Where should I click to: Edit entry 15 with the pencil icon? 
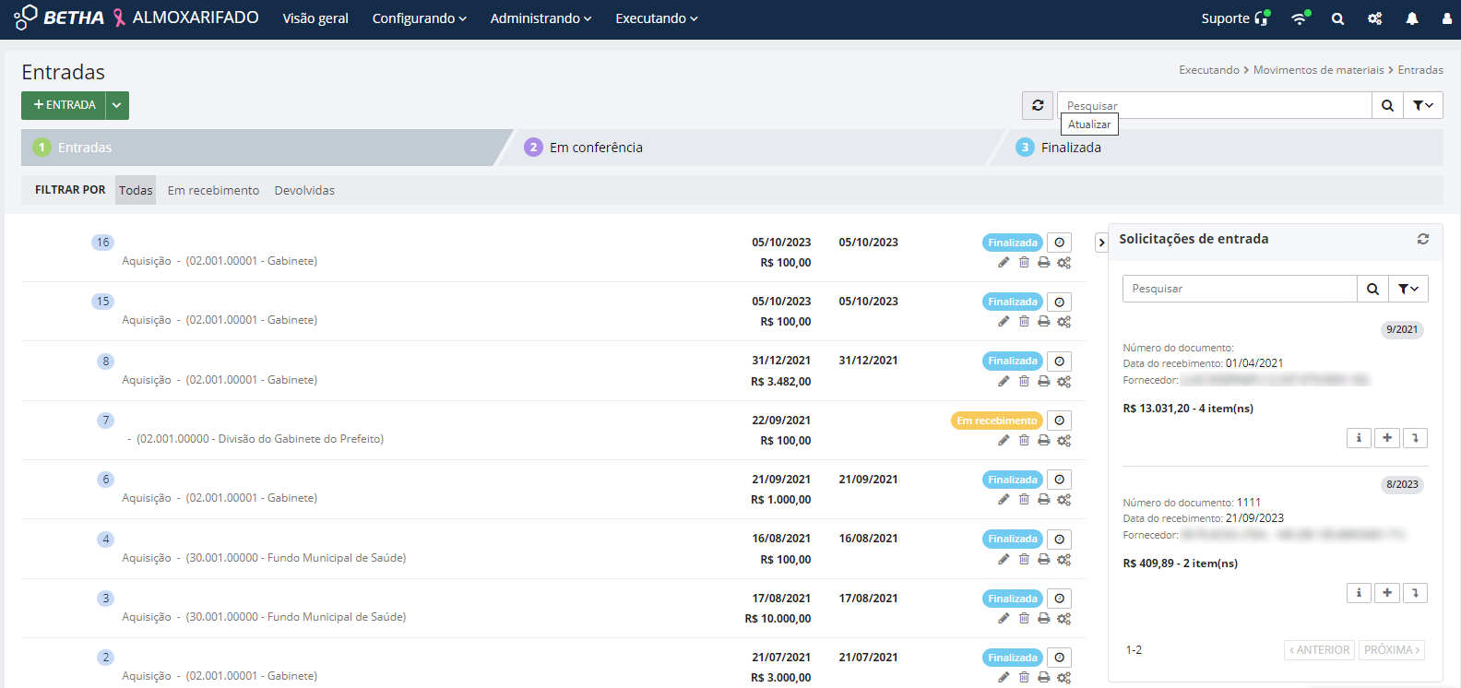click(x=1004, y=322)
